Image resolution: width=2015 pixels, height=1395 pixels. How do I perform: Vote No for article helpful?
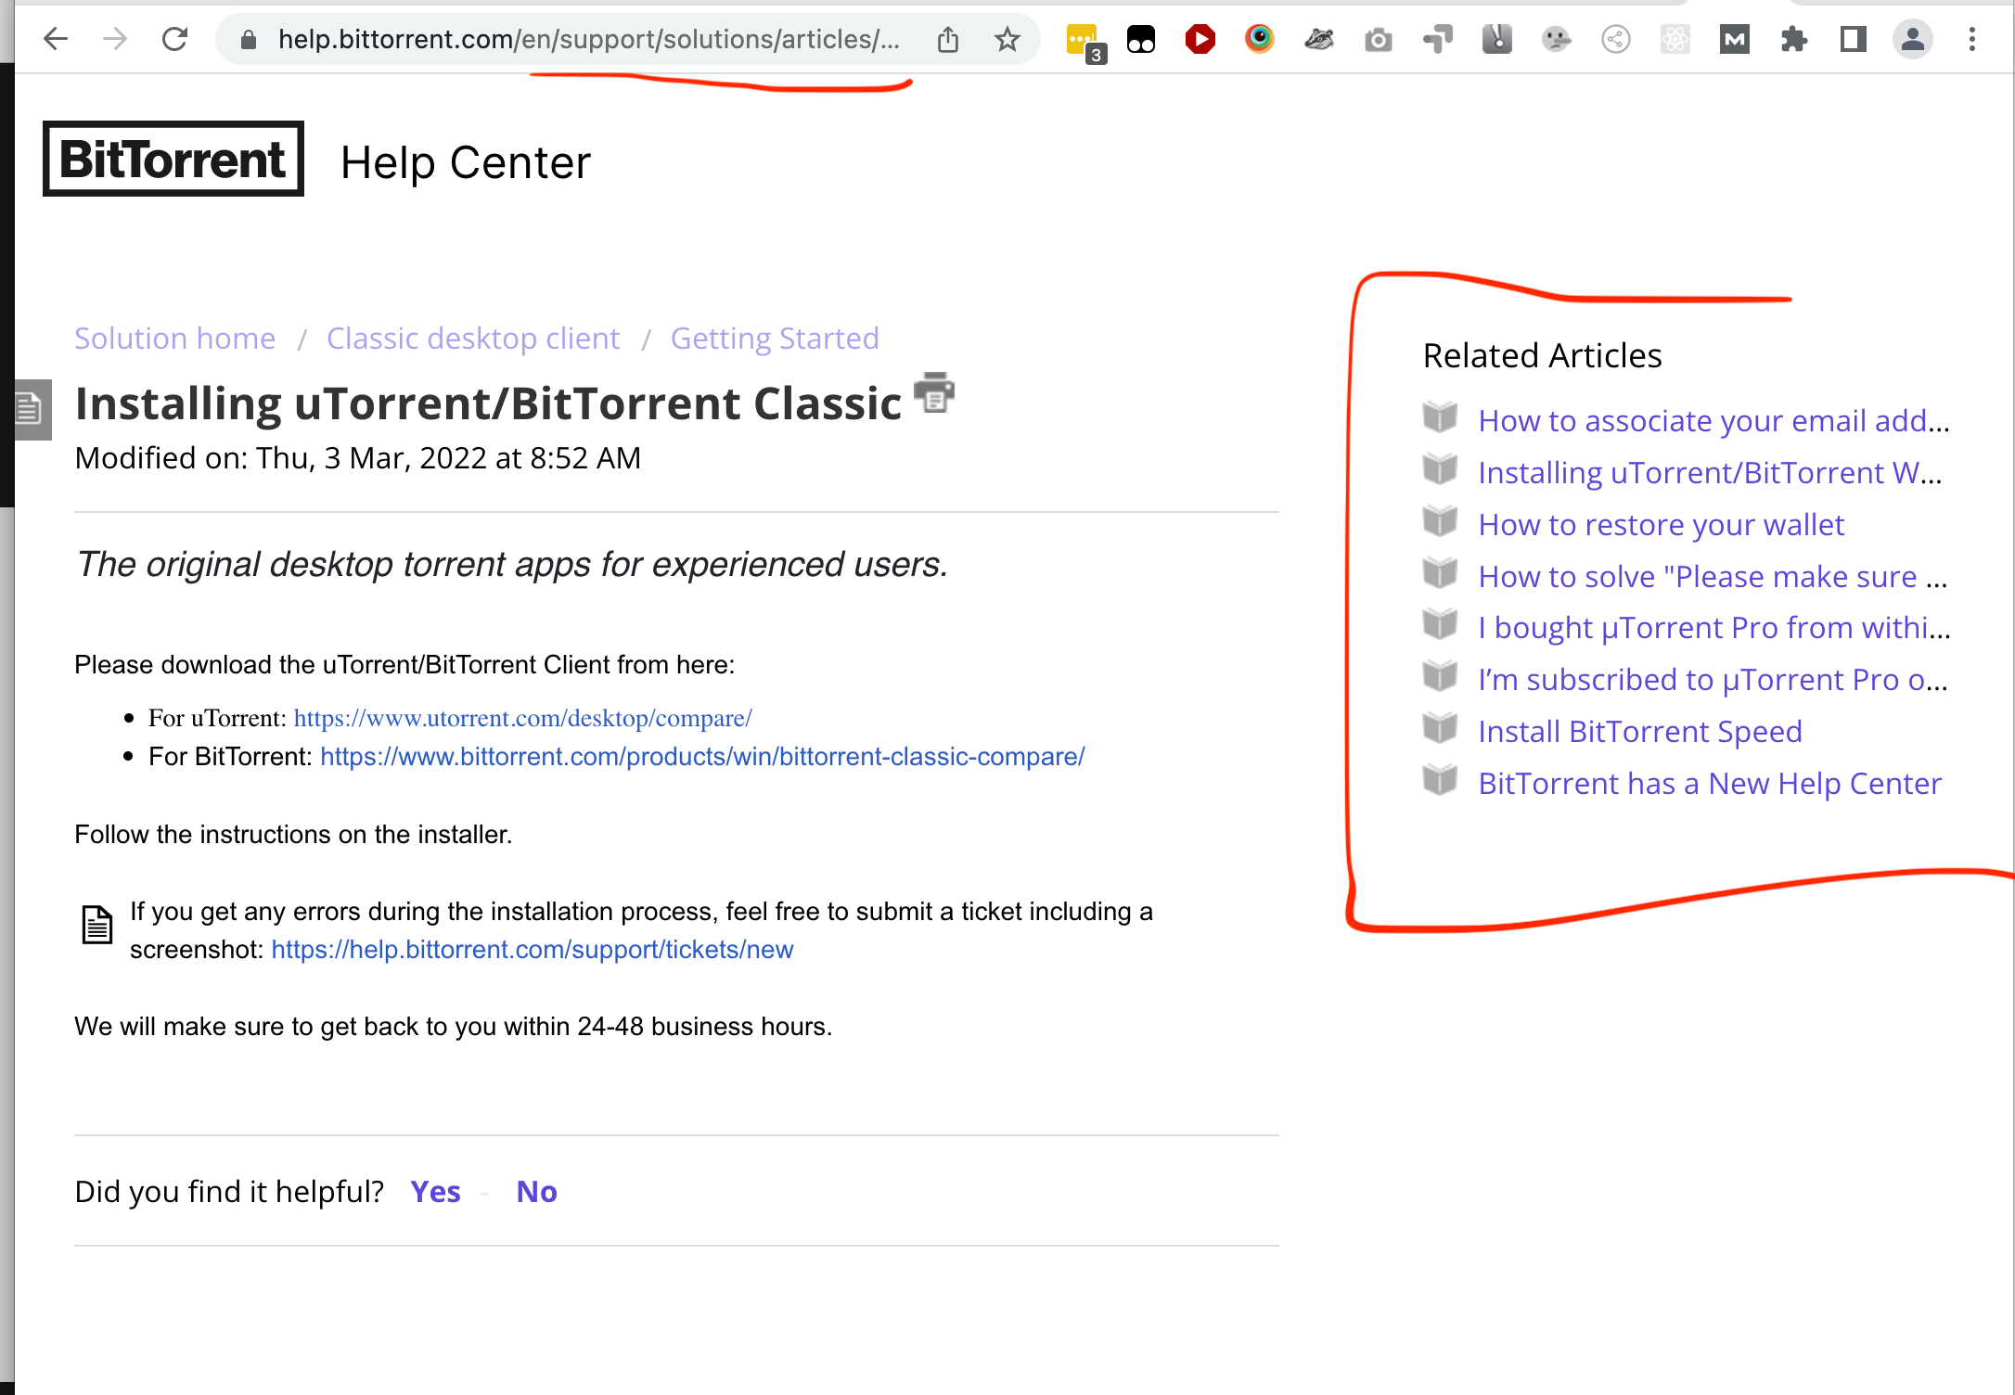click(536, 1192)
